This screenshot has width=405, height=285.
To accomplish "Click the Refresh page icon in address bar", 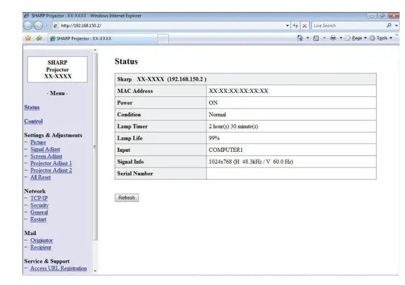I will click(x=296, y=26).
